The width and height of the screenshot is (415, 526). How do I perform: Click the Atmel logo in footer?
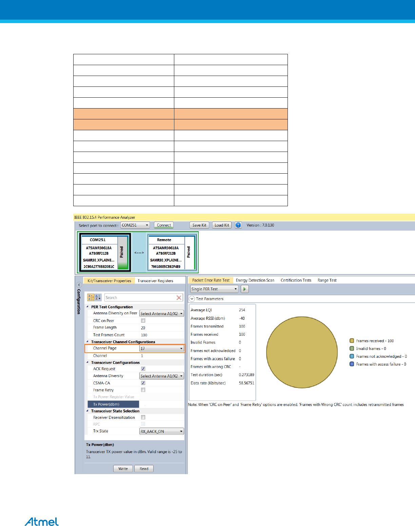pyautogui.click(x=41, y=522)
